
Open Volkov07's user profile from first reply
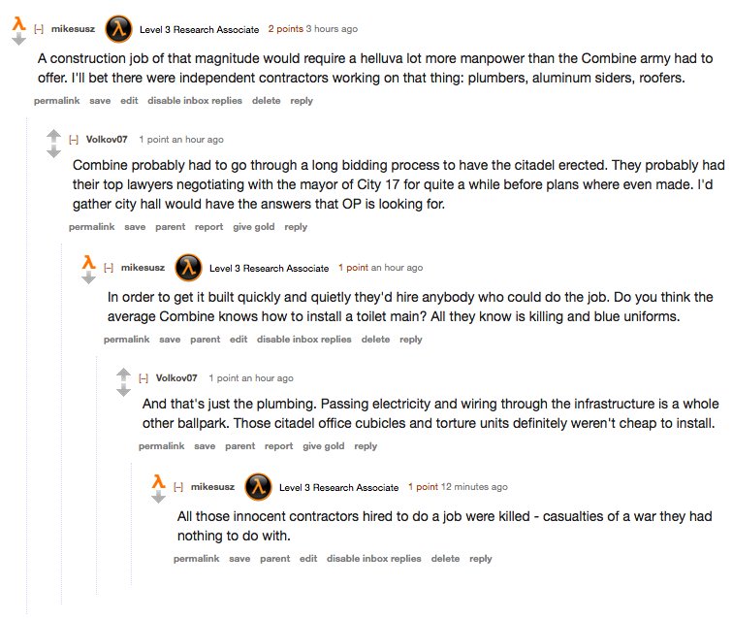(106, 140)
